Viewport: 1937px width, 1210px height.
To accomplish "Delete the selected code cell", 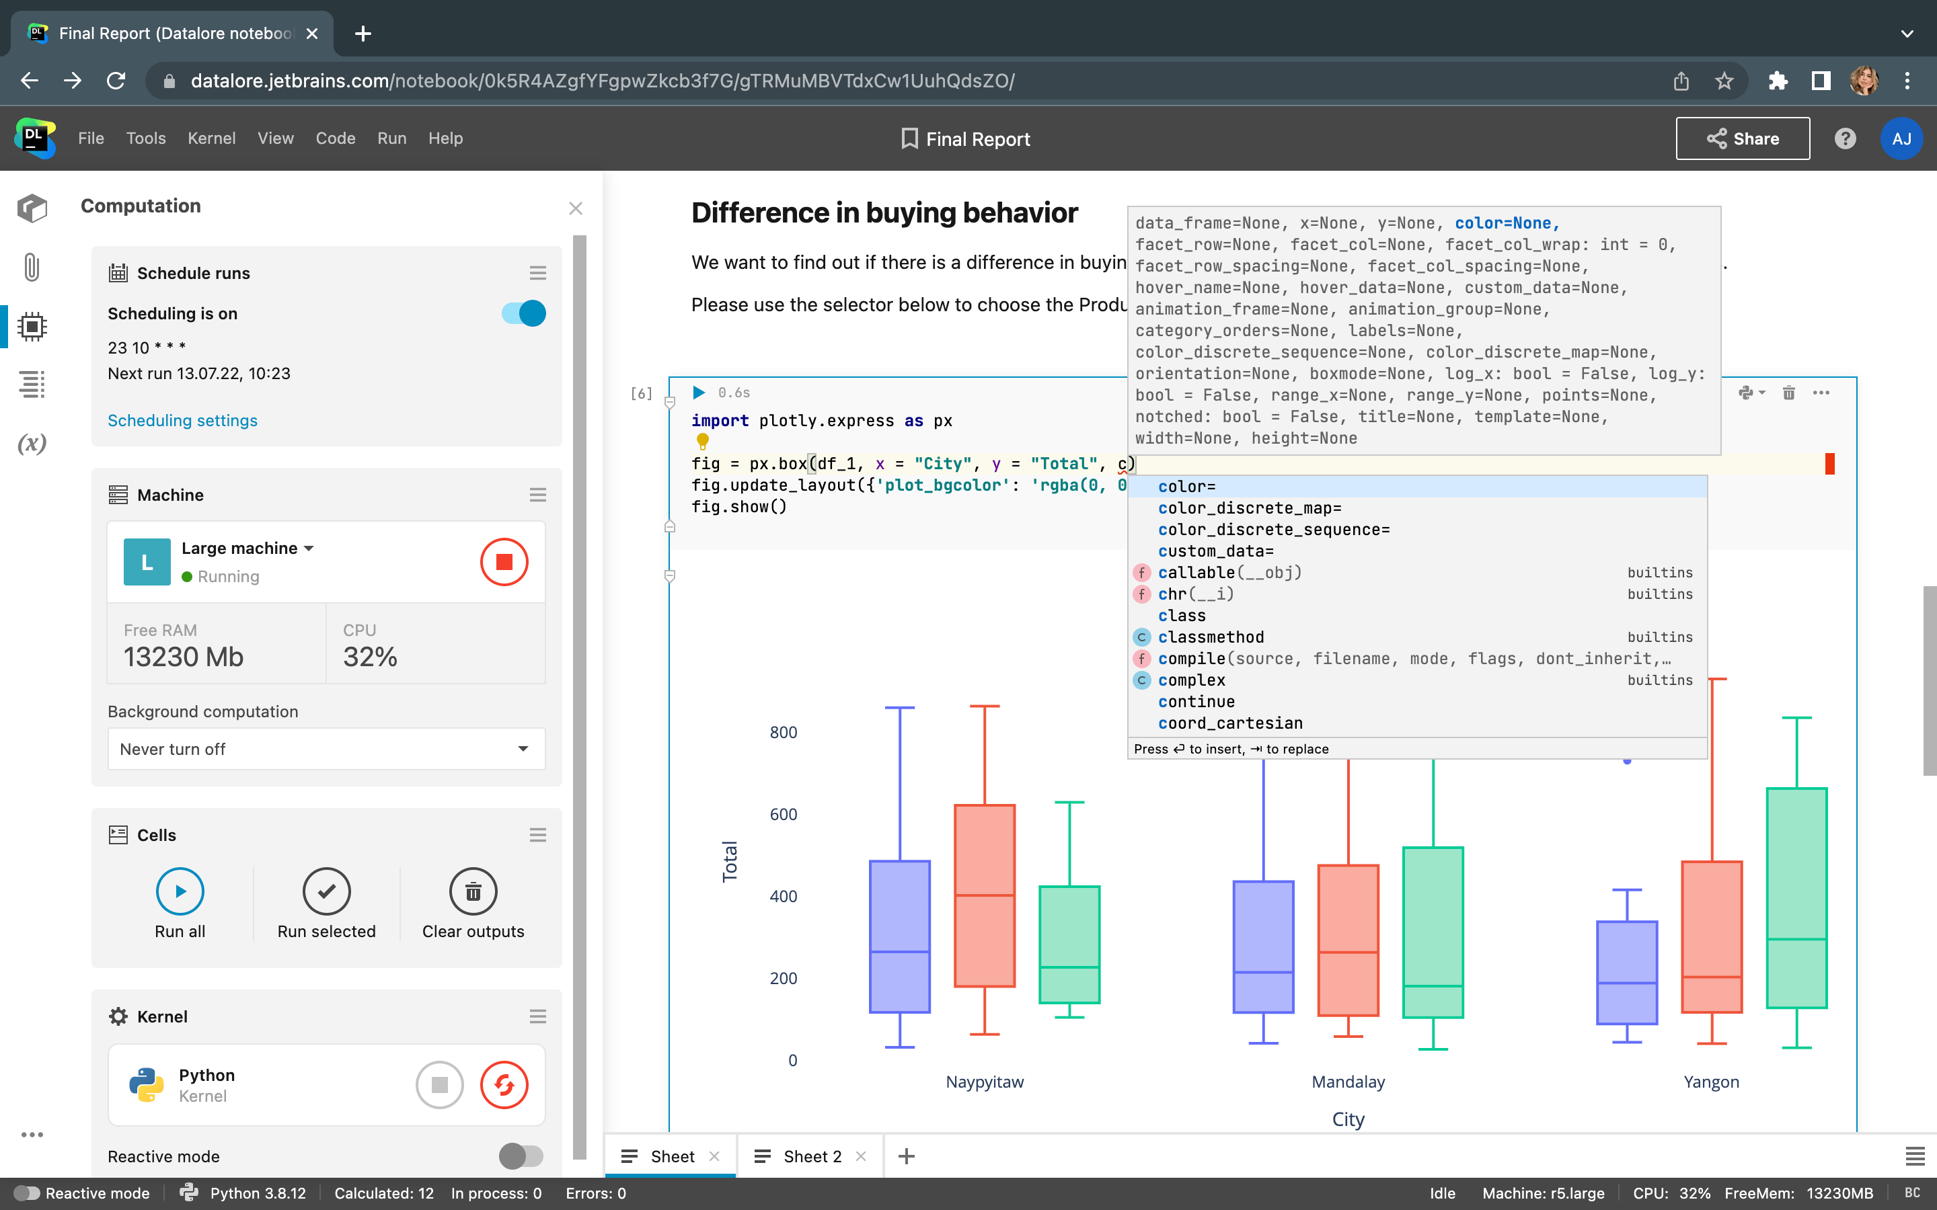I will (x=1789, y=393).
